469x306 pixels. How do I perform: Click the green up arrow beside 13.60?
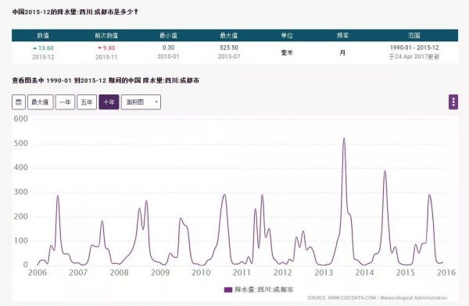pyautogui.click(x=34, y=48)
